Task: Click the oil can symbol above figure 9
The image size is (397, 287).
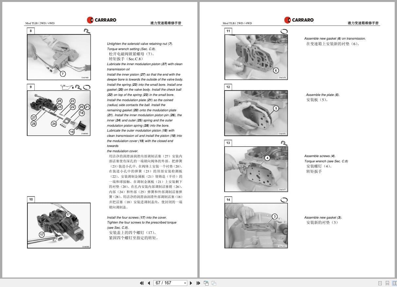Action: point(66,87)
